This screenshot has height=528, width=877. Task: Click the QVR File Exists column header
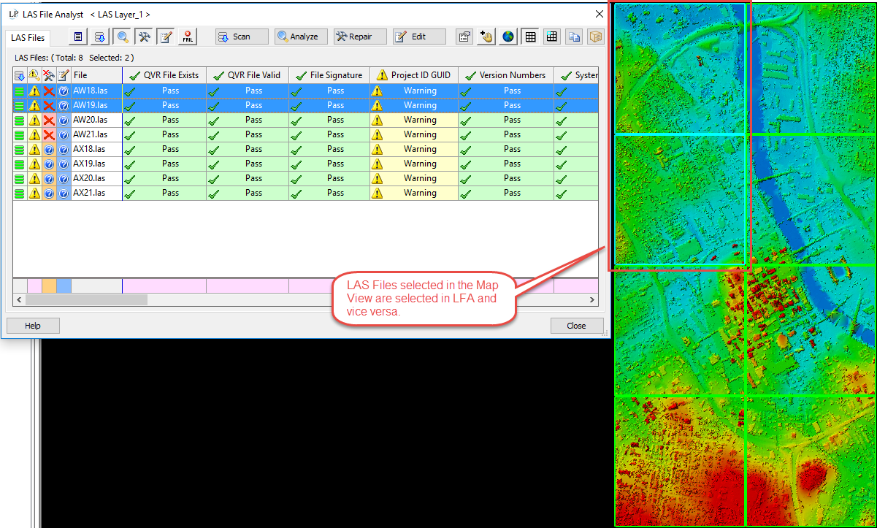coord(164,75)
